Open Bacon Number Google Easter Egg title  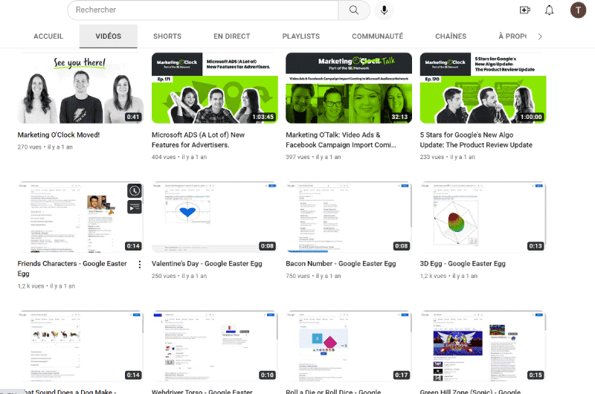coord(341,264)
